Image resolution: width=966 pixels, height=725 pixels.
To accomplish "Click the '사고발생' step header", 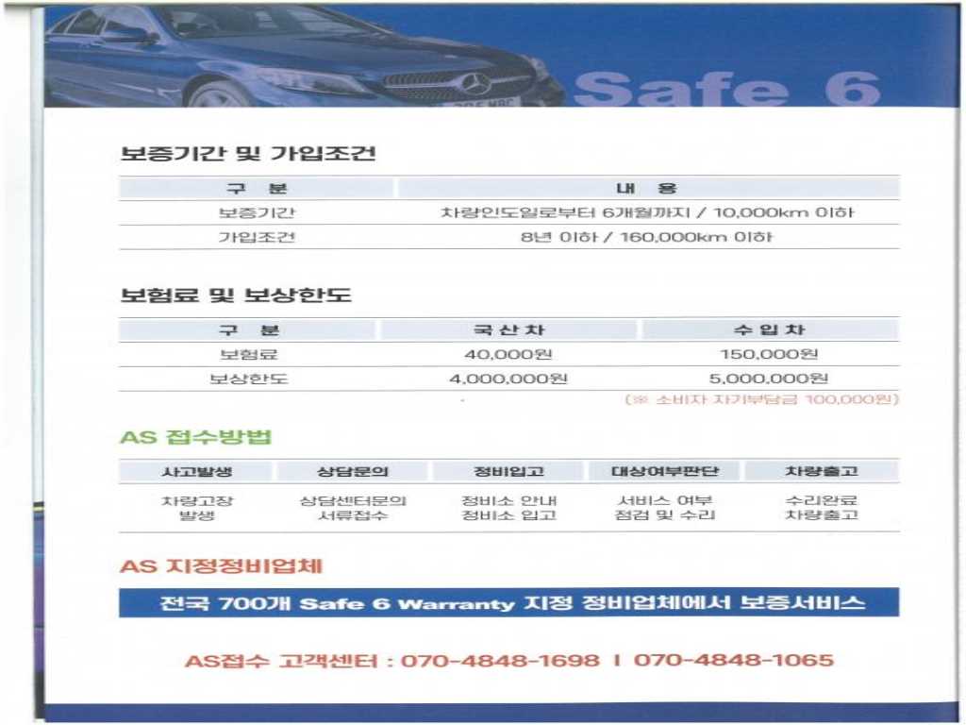I will 196,471.
